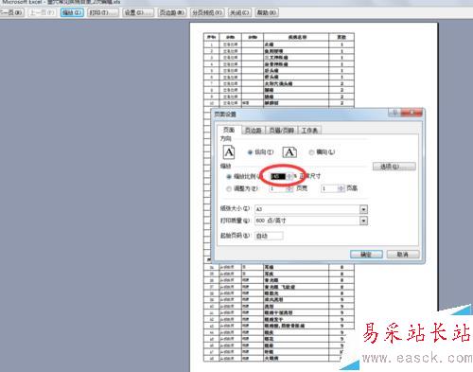Click 打印(T)... print in preview toolbar
Viewport: 473px width, 372px height.
(x=103, y=12)
